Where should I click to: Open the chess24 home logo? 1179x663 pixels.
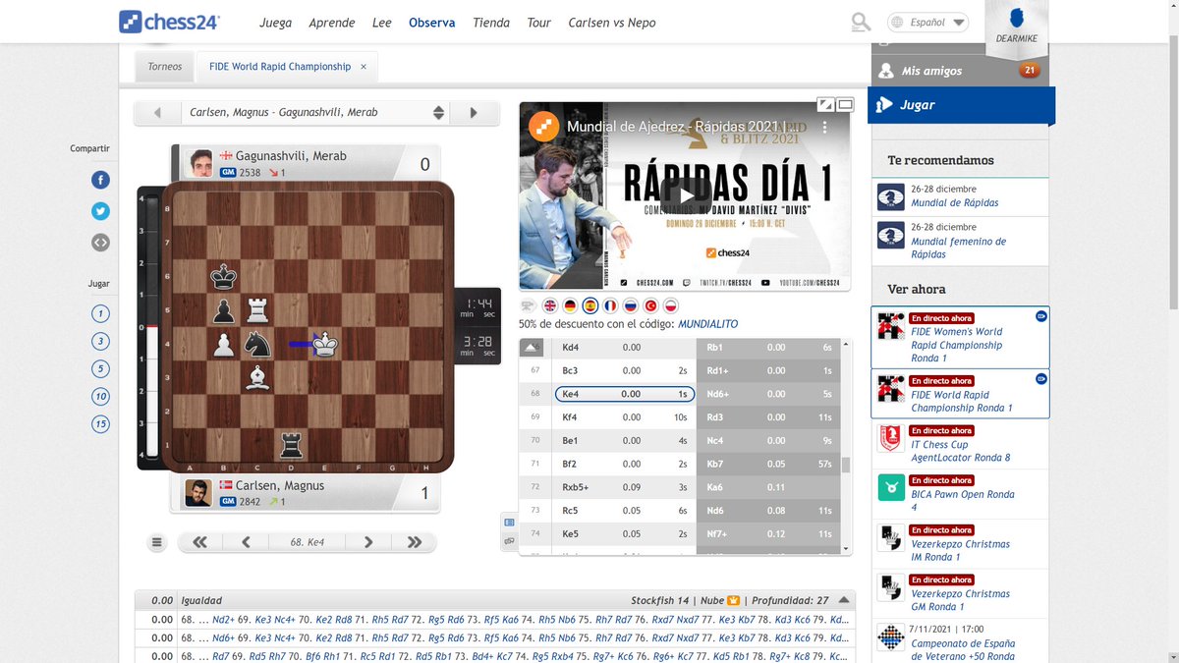pos(169,22)
